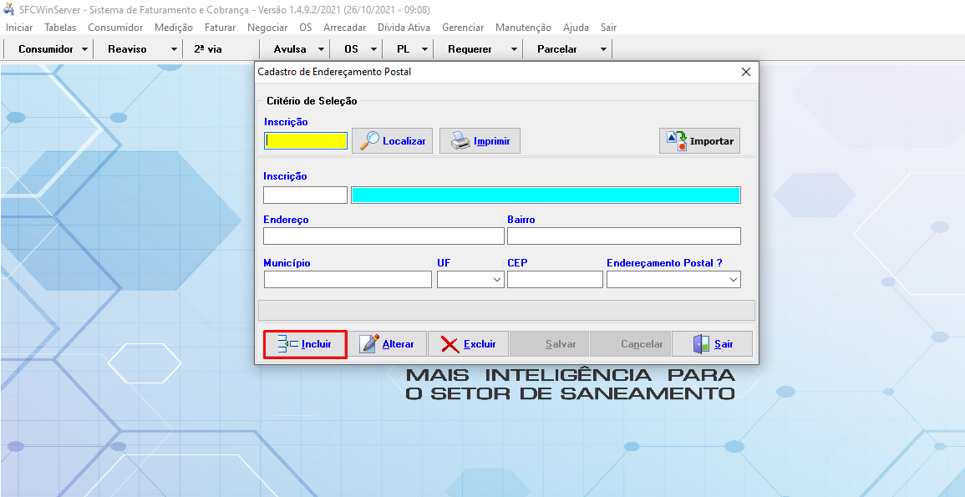Click the Alterar pencil edit icon

369,344
